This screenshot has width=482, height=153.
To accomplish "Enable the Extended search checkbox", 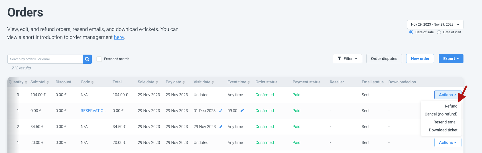I will 99,59.
